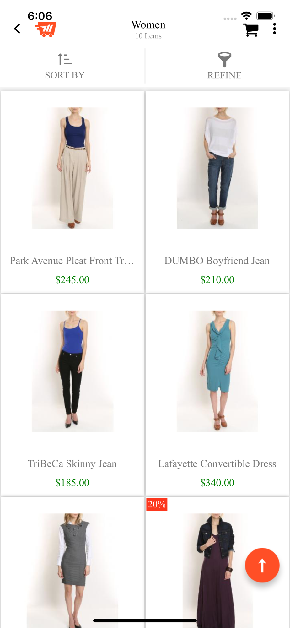Tap the TriBeCa Skinny Jean title

coord(72,463)
